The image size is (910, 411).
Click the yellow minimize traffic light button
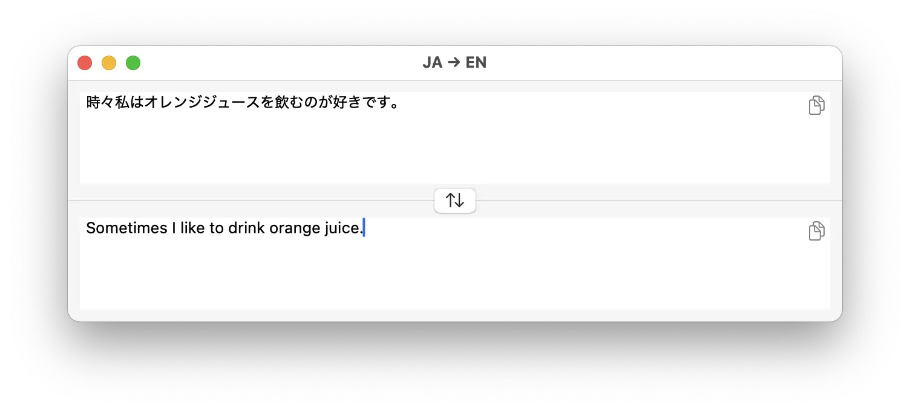click(x=109, y=62)
